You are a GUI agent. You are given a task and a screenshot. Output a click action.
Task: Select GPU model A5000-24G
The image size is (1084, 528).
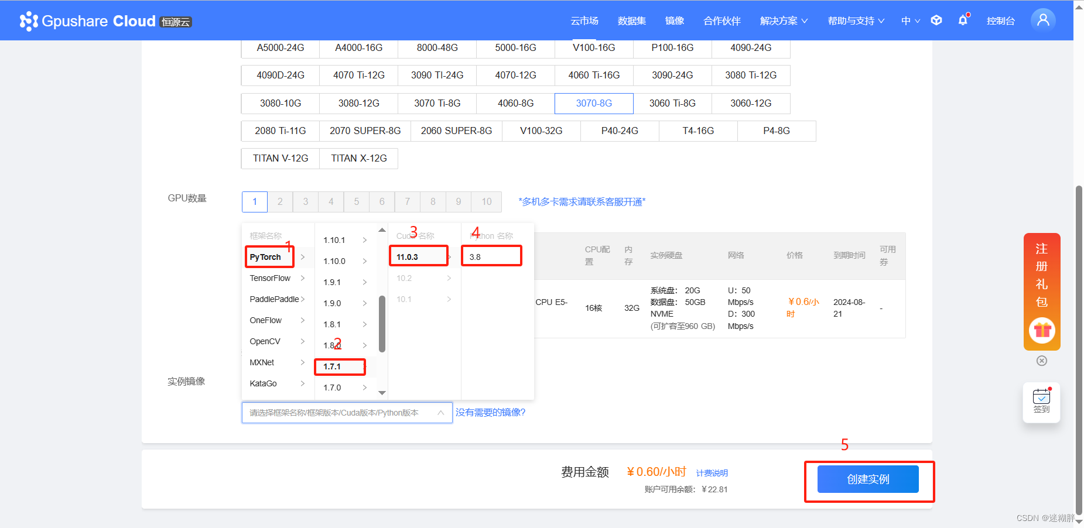281,48
